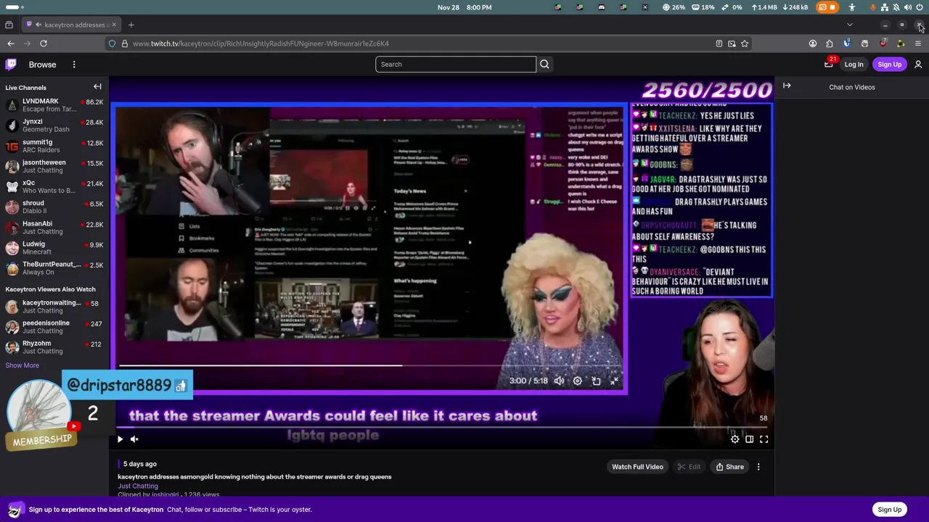This screenshot has width=929, height=522.
Task: Reload the browser page
Action: click(x=44, y=43)
